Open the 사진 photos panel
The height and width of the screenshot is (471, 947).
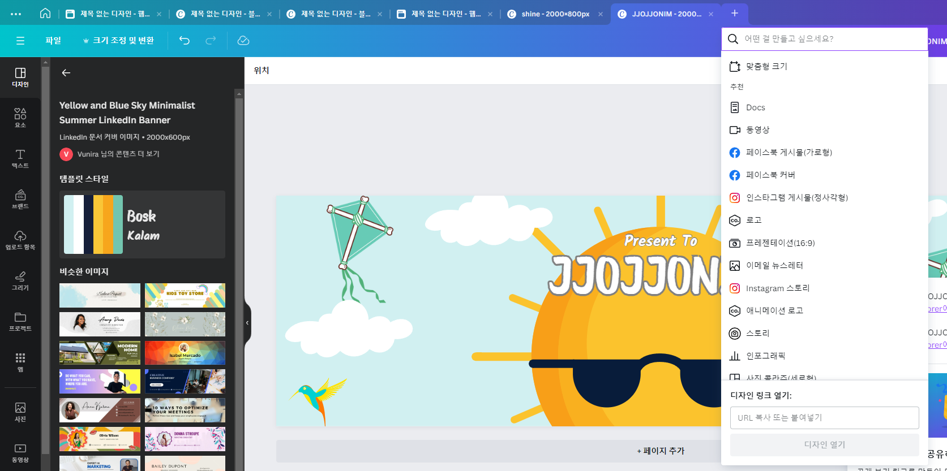pyautogui.click(x=20, y=412)
